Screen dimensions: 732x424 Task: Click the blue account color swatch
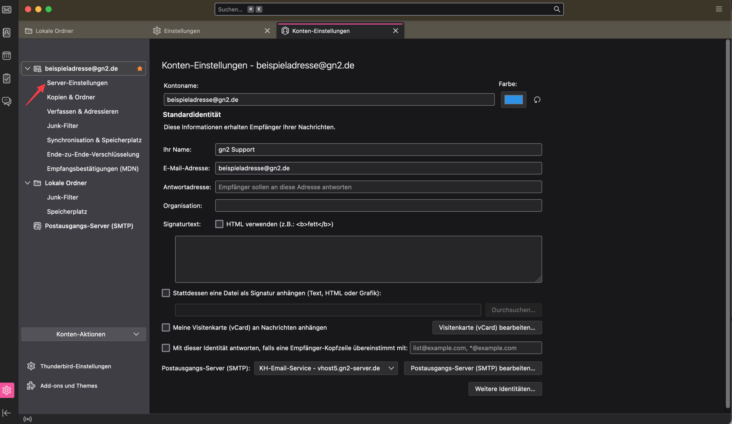click(x=514, y=100)
